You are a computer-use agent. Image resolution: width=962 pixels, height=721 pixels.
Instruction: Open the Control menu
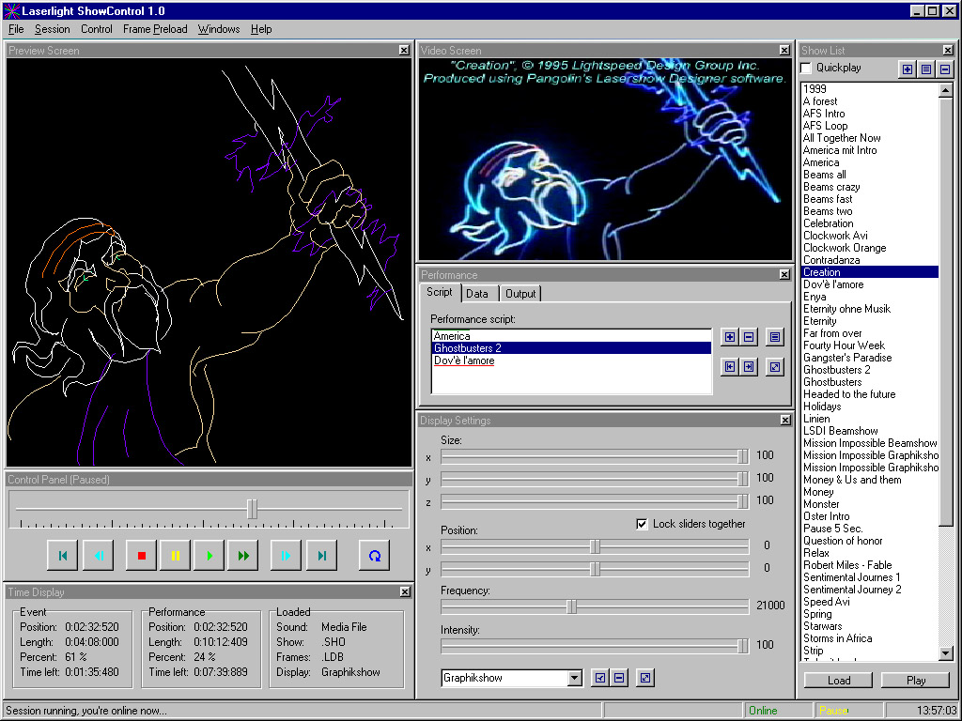[97, 29]
